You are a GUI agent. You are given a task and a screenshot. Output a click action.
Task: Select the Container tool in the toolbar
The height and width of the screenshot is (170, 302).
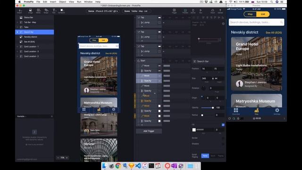(x=62, y=11)
